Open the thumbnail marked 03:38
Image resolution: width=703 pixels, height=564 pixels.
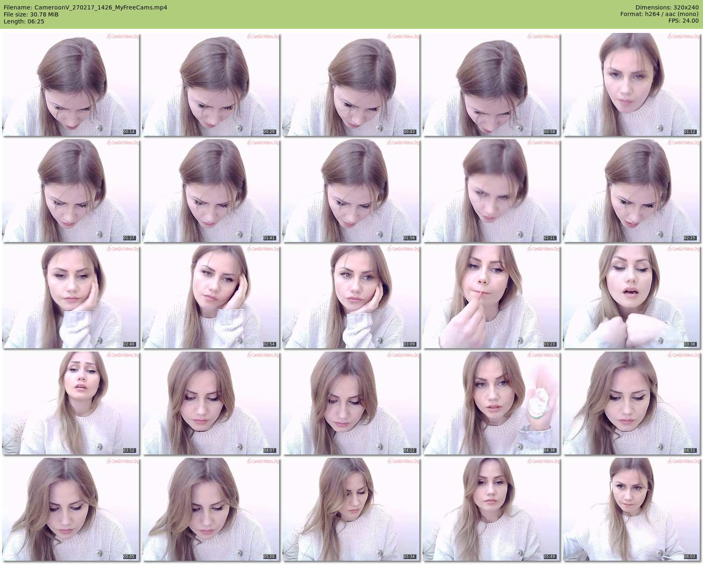pos(631,297)
